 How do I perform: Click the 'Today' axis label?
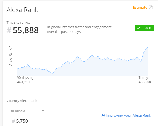tap(143, 78)
